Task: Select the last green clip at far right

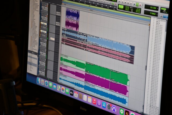Action: coord(120,78)
